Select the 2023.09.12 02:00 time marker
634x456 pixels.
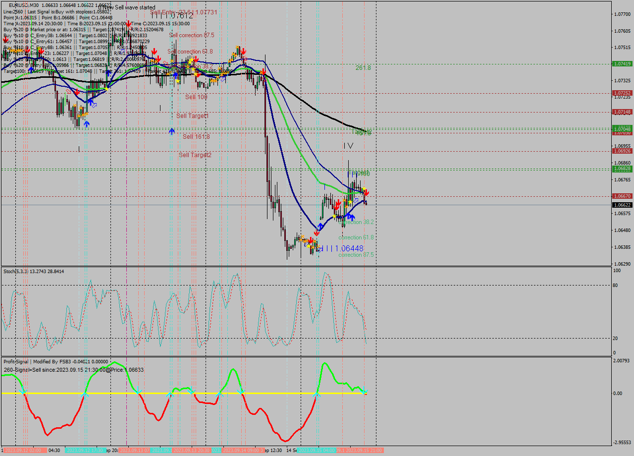tap(25, 451)
